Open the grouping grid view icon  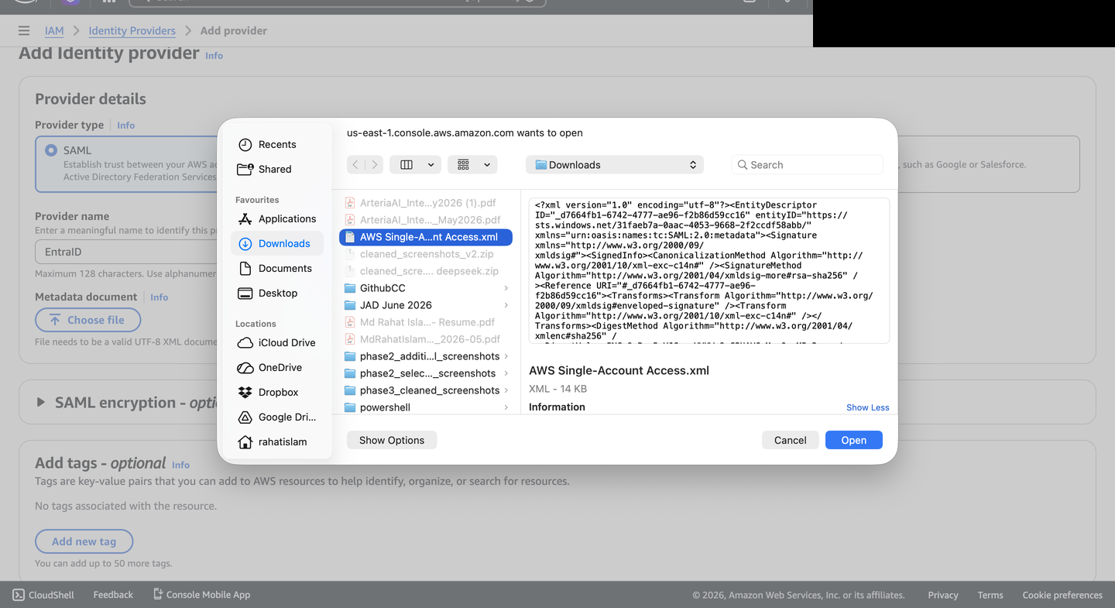463,165
